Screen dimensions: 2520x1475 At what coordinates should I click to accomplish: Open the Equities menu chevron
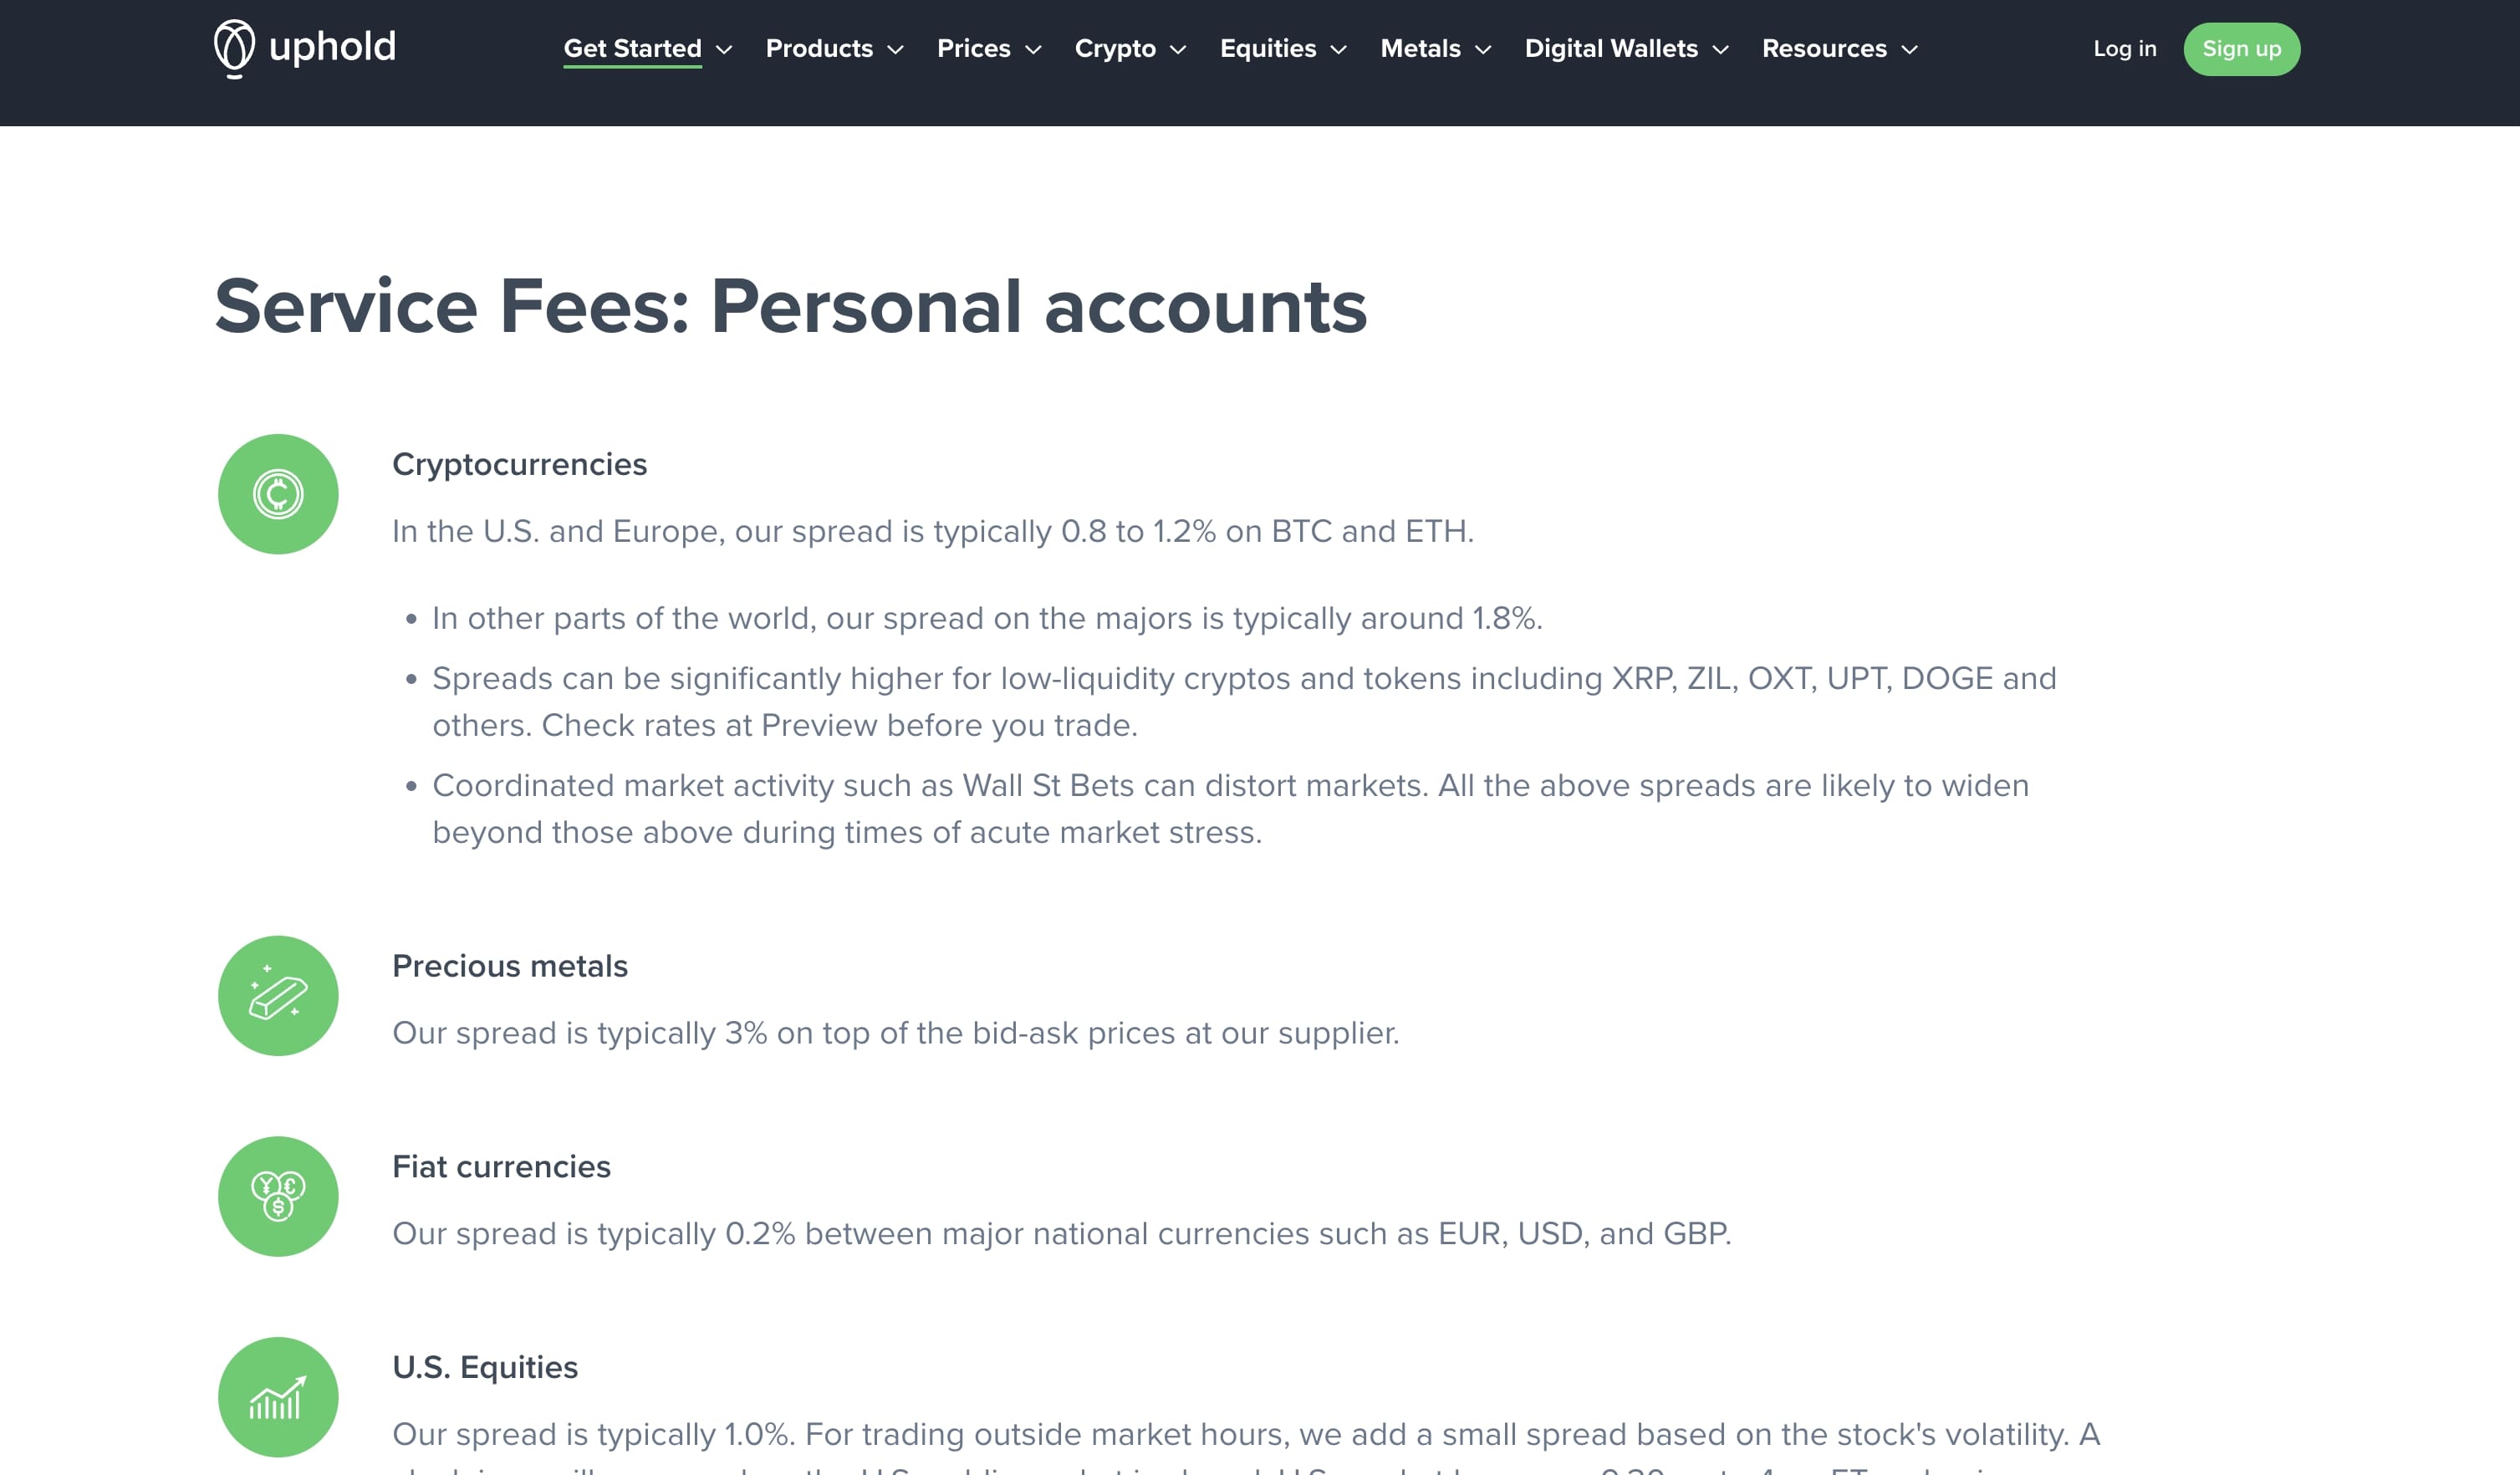click(1338, 49)
